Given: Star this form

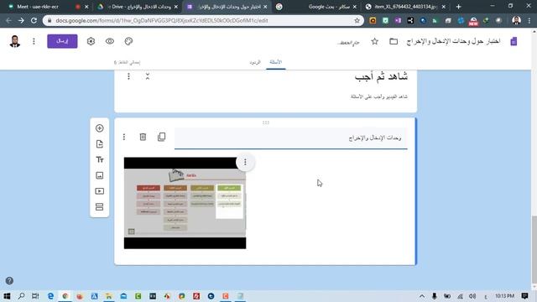Looking at the screenshot, I should point(375,41).
